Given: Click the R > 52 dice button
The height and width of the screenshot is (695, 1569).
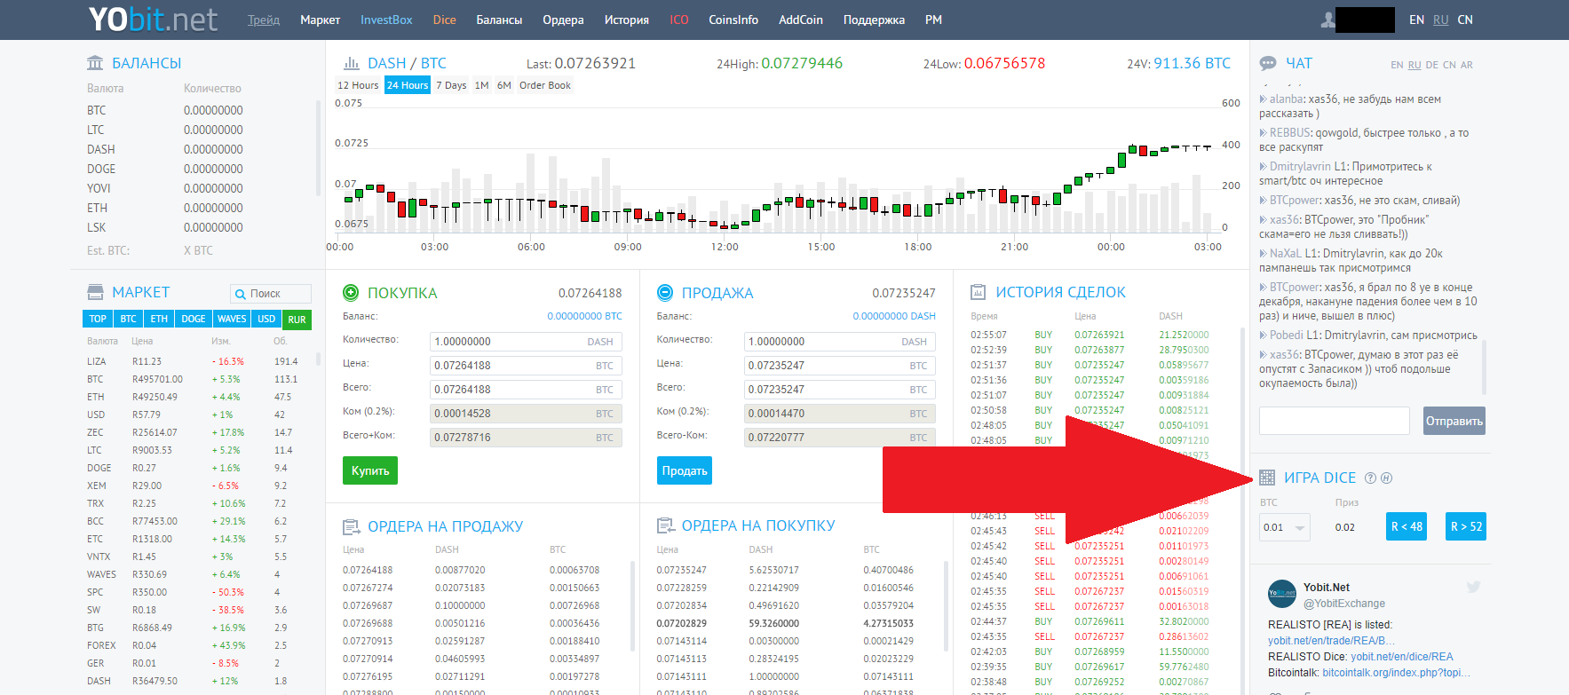Looking at the screenshot, I should [x=1466, y=526].
